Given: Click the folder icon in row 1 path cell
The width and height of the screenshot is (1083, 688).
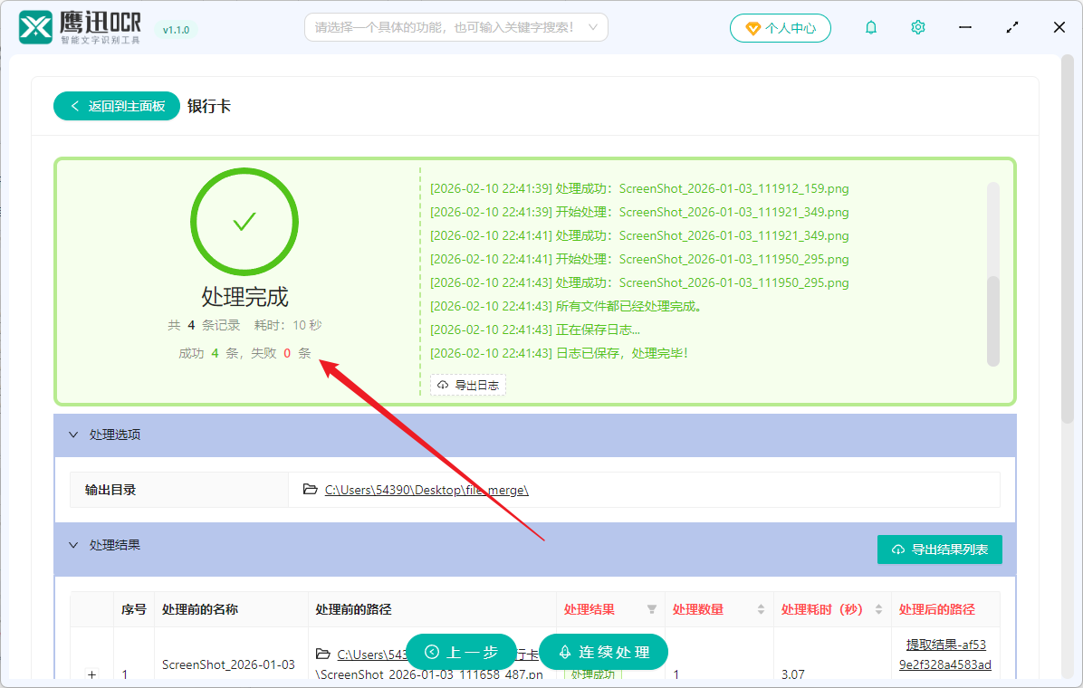Looking at the screenshot, I should [322, 653].
